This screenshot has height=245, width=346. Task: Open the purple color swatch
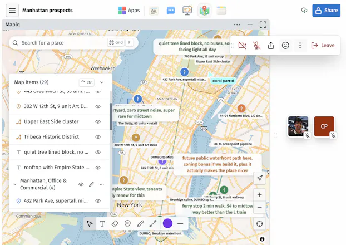pos(167,224)
